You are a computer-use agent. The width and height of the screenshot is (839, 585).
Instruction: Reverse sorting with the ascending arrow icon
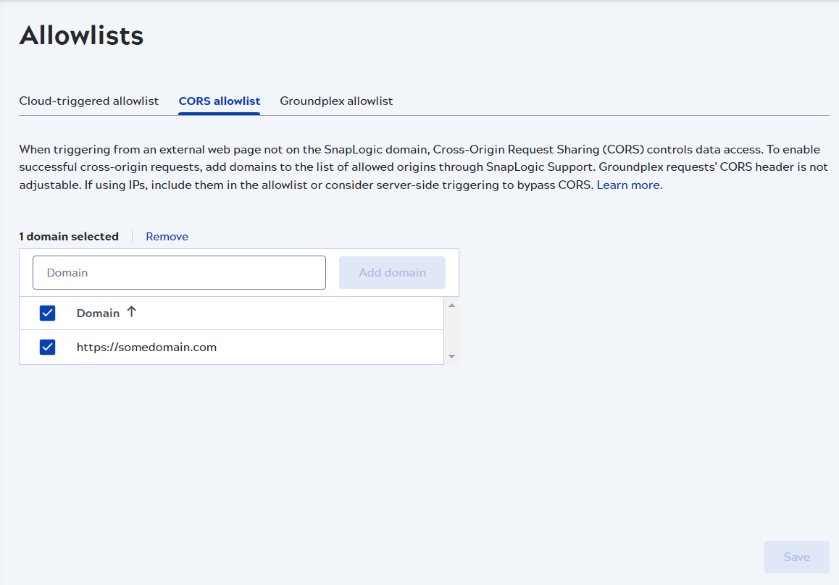point(131,311)
